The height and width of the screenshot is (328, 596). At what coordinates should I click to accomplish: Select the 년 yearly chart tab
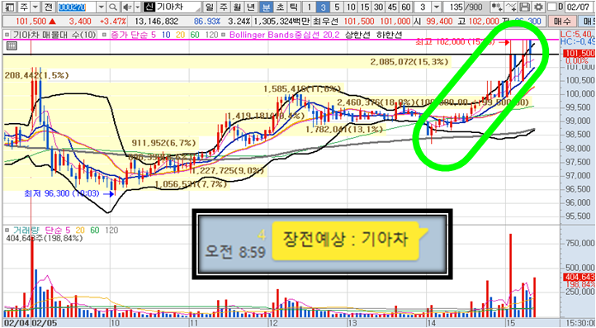click(250, 7)
